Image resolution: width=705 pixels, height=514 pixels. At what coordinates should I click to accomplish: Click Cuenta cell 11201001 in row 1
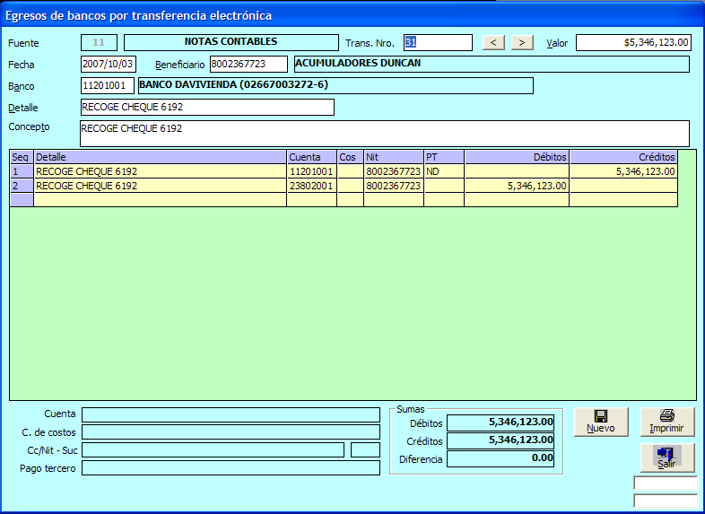tap(312, 171)
